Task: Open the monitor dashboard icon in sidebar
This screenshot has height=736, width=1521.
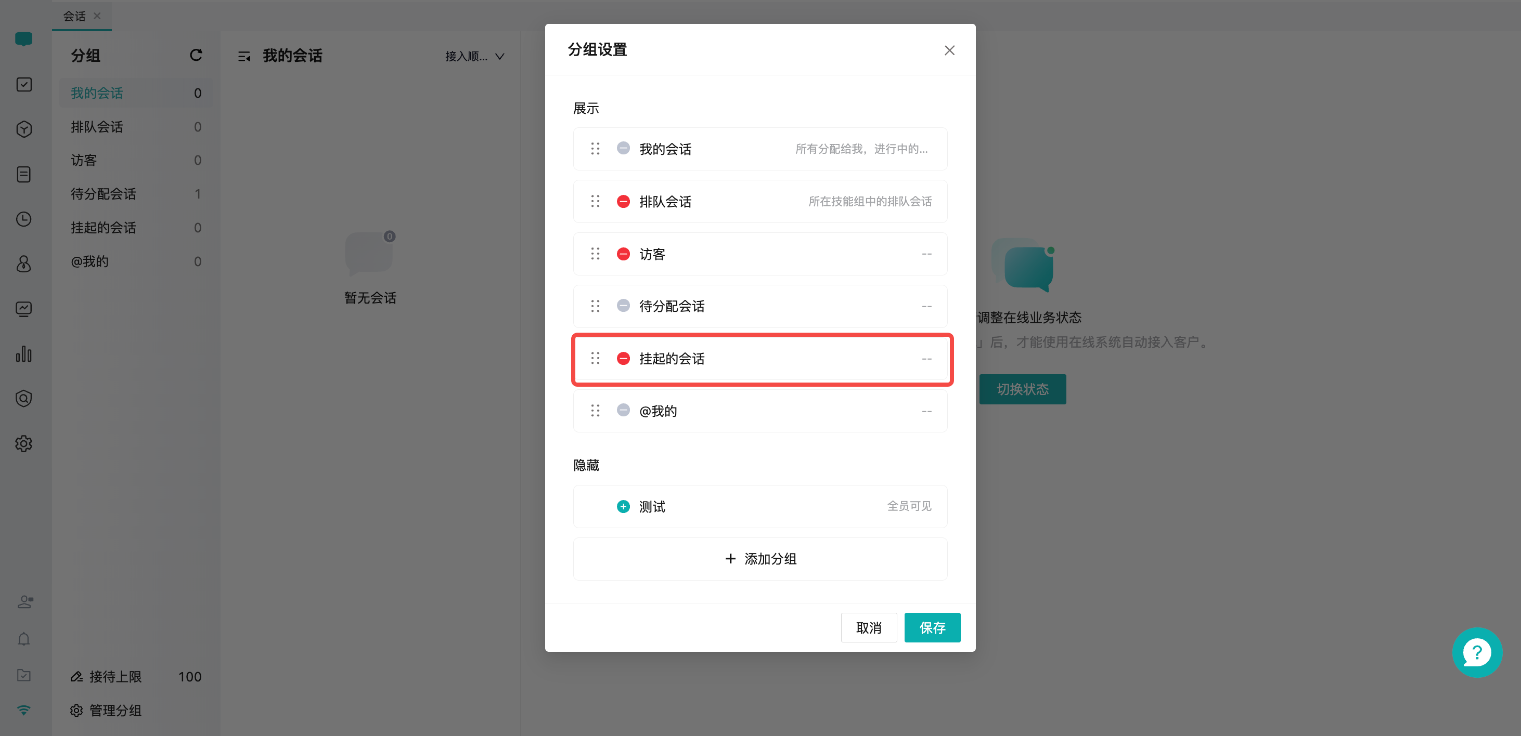Action: (23, 308)
